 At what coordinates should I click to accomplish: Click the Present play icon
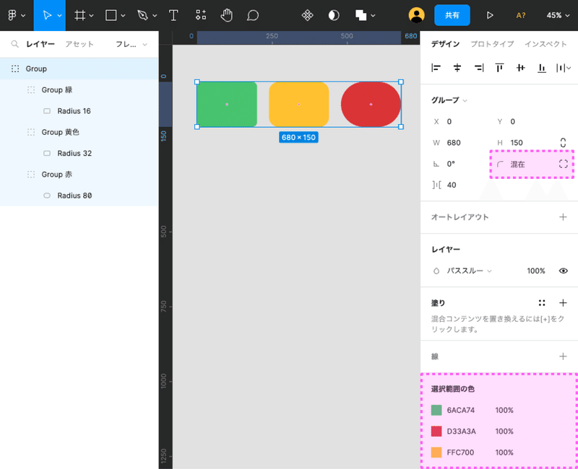click(x=490, y=15)
